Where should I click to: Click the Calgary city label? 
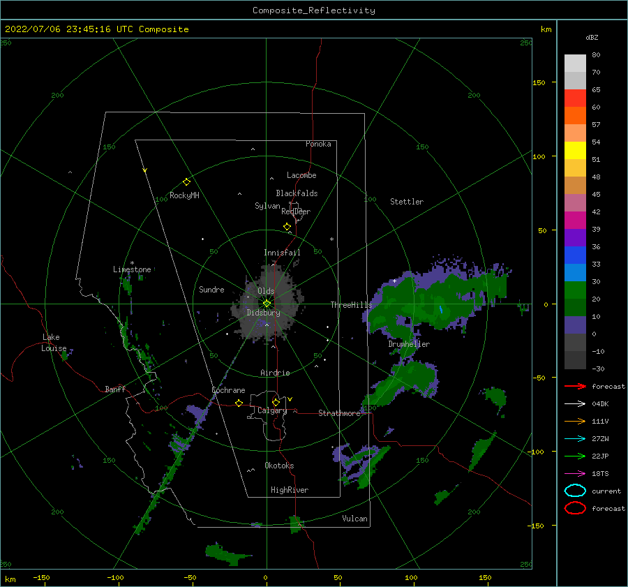[x=272, y=410]
